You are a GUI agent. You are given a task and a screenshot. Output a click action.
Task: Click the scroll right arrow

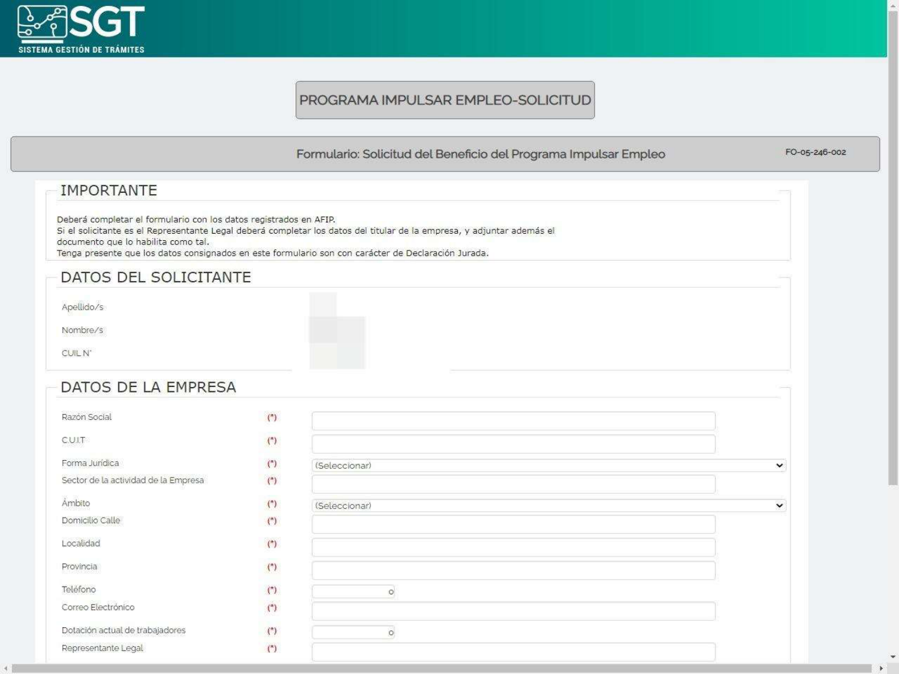(881, 668)
